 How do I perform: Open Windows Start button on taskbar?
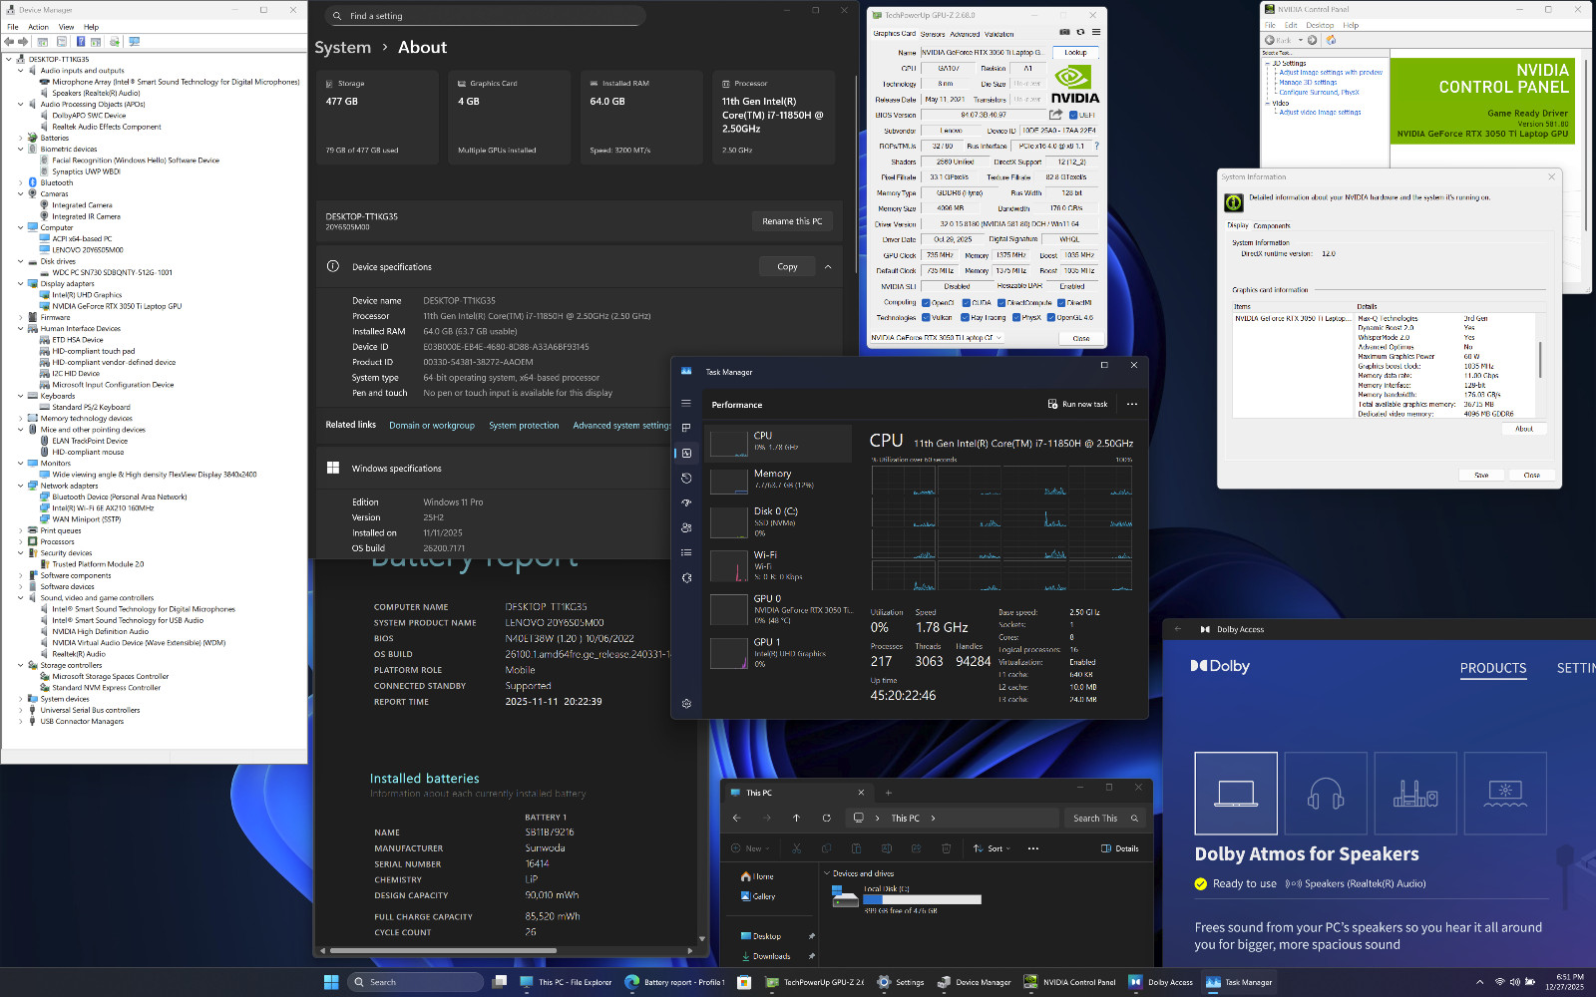click(x=331, y=982)
